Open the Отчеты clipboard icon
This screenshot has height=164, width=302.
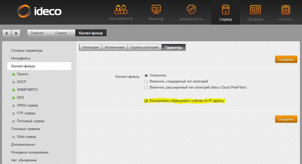[x=286, y=10]
